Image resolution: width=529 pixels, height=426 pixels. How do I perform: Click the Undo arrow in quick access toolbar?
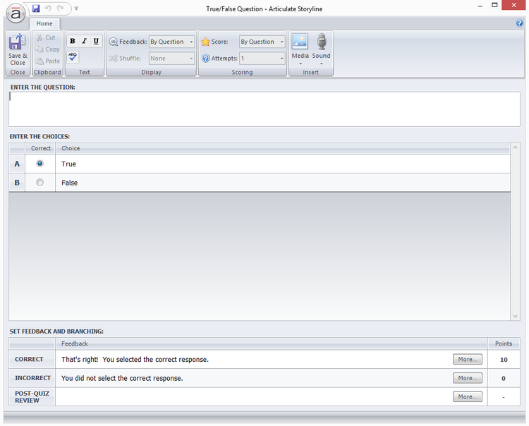48,8
